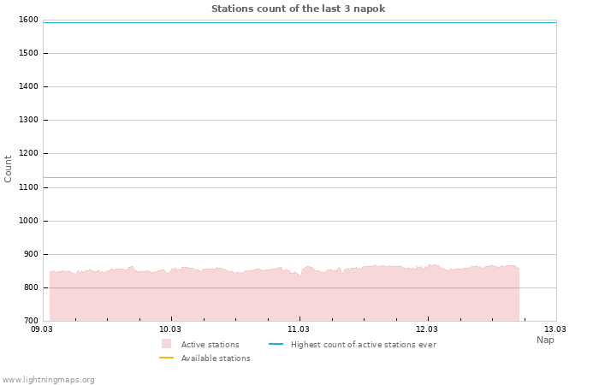Click the 12.03 date tick label

pyautogui.click(x=427, y=329)
